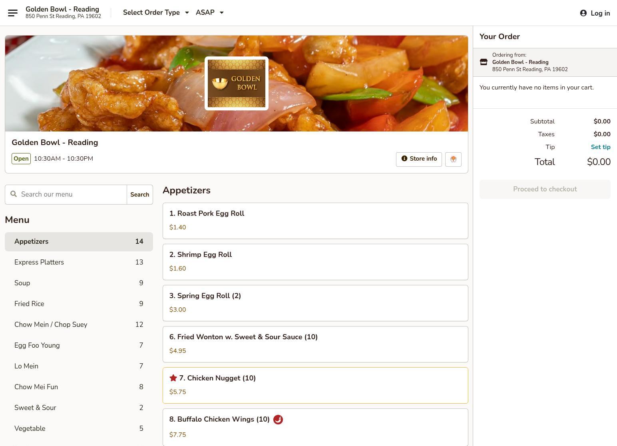Viewport: 617px width, 446px height.
Task: Select the Roast Pork Egg Roll item
Action: pyautogui.click(x=315, y=221)
